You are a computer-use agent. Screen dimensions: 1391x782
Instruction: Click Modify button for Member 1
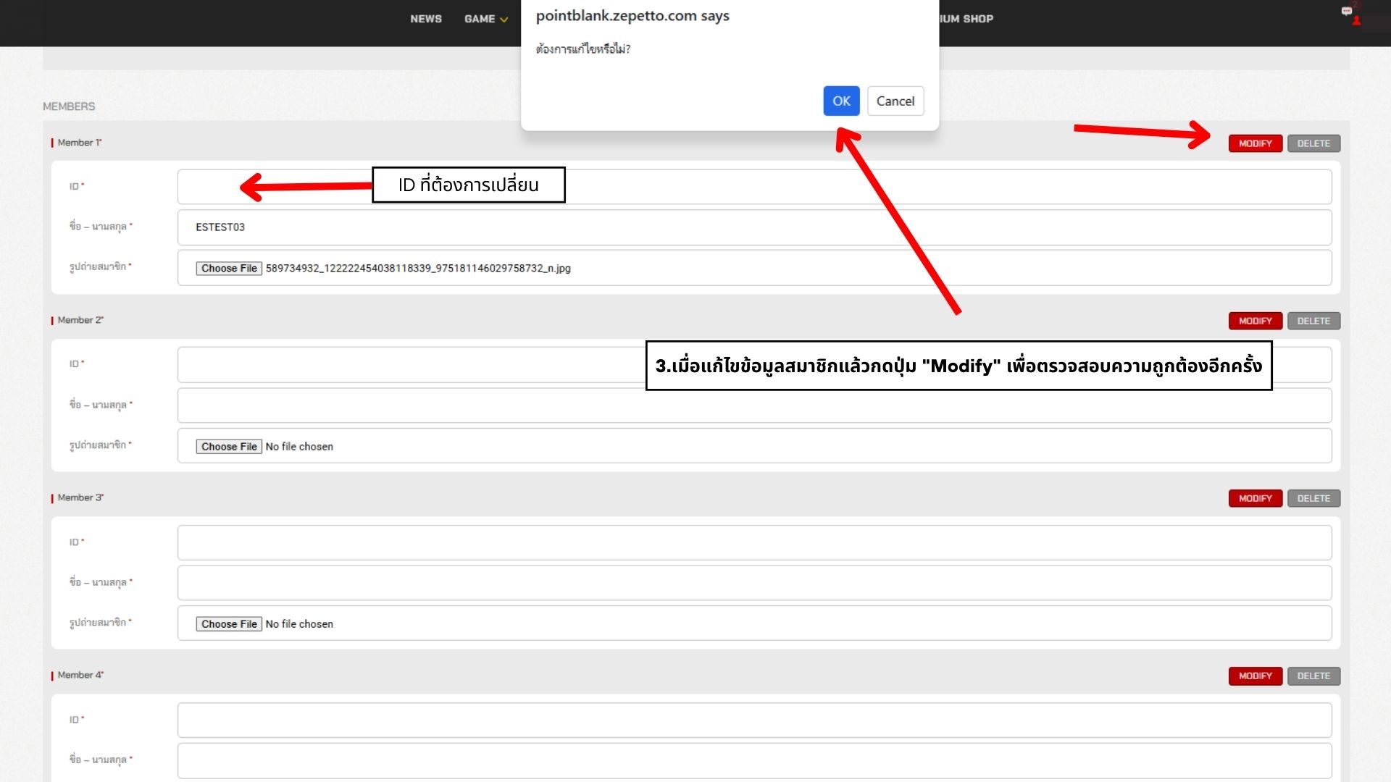[1255, 143]
